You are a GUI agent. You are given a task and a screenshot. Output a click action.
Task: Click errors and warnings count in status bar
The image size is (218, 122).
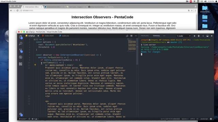pos(35,119)
